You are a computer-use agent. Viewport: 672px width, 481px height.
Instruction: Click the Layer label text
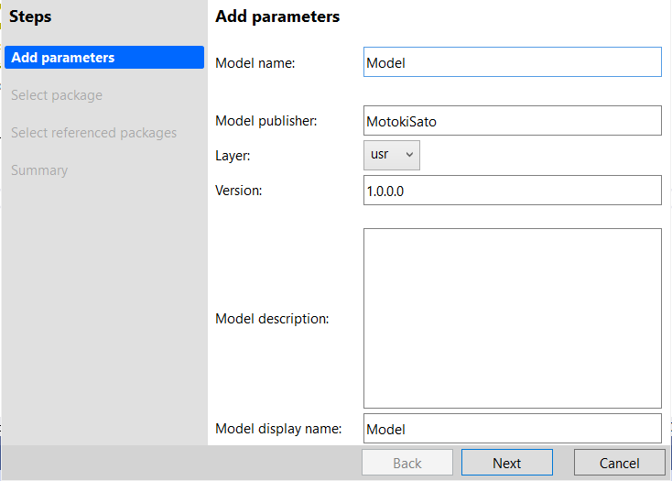coord(233,155)
